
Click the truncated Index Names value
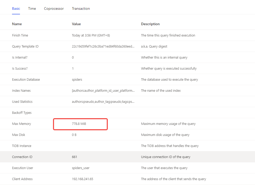pyautogui.click(x=103, y=91)
